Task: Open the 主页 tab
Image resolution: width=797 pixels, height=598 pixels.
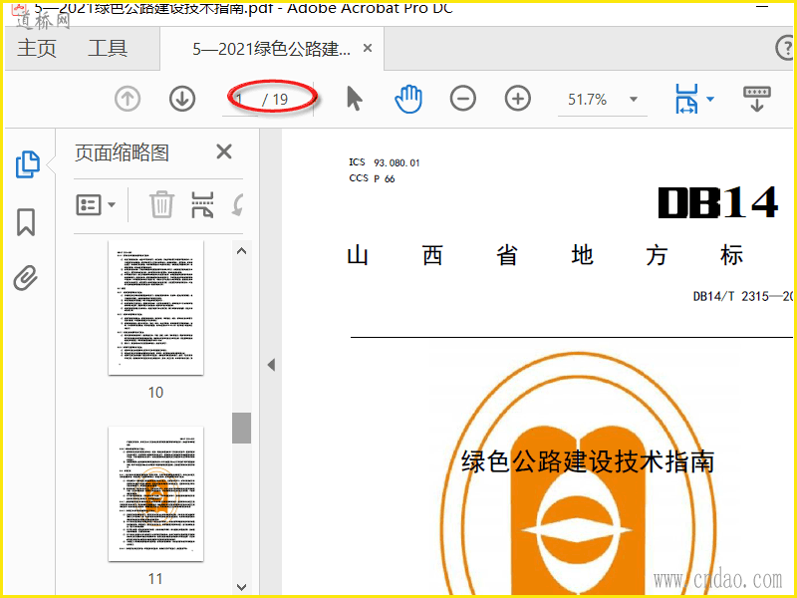Action: 37,49
